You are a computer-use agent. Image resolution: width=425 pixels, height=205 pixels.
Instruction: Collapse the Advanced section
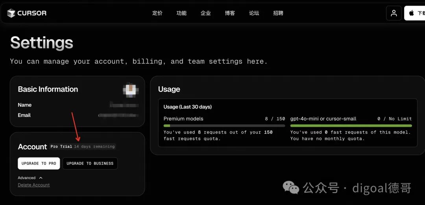tap(30, 178)
